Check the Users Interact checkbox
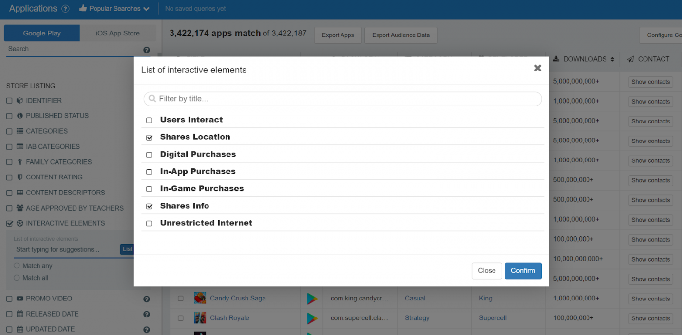Image resolution: width=682 pixels, height=335 pixels. click(149, 120)
